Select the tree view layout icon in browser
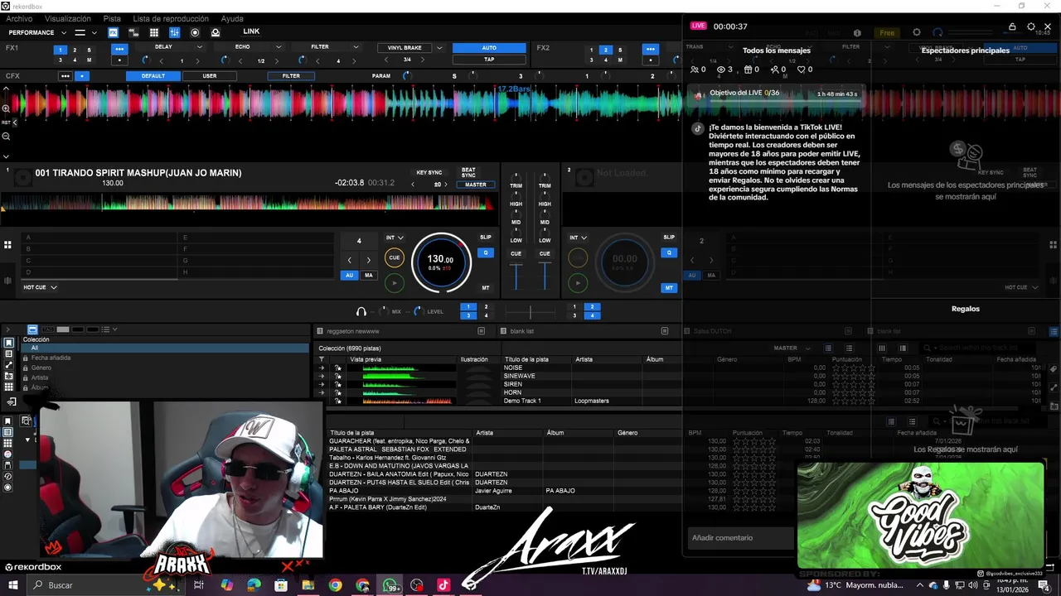Screen dimensions: 1061x596 pos(32,329)
